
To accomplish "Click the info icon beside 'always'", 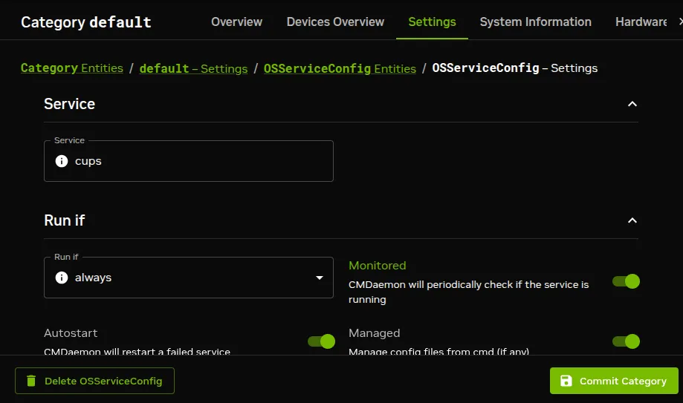I will (62, 278).
